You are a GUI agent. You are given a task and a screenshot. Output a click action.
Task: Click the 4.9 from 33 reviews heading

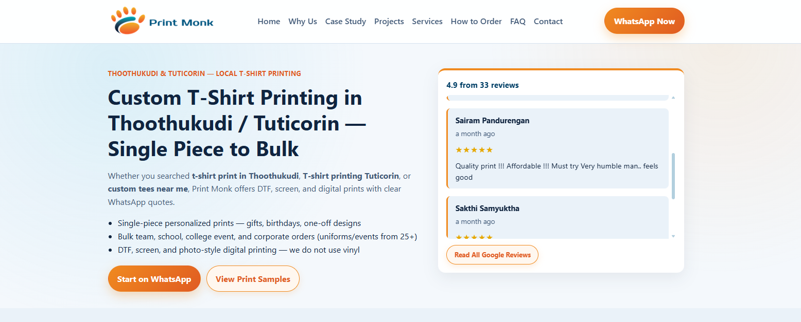[x=482, y=85]
